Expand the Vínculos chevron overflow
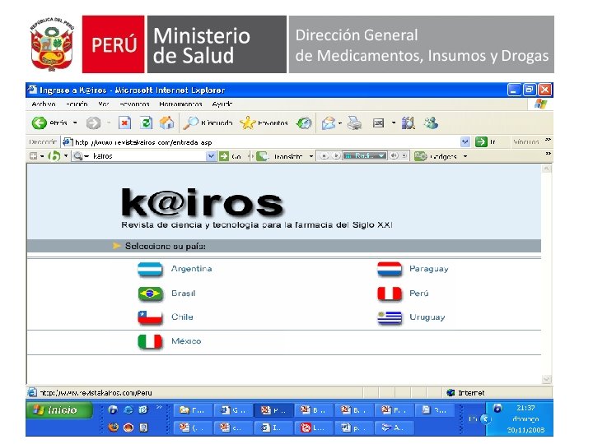The width and height of the screenshot is (593, 444). click(548, 141)
